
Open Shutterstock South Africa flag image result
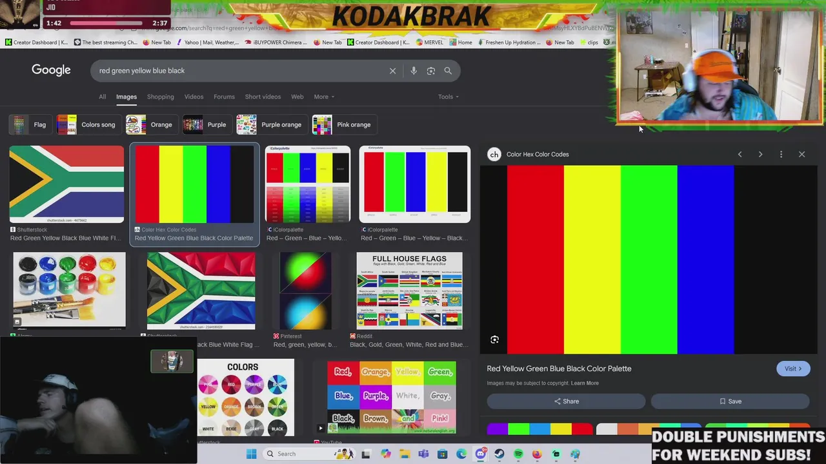click(66, 184)
